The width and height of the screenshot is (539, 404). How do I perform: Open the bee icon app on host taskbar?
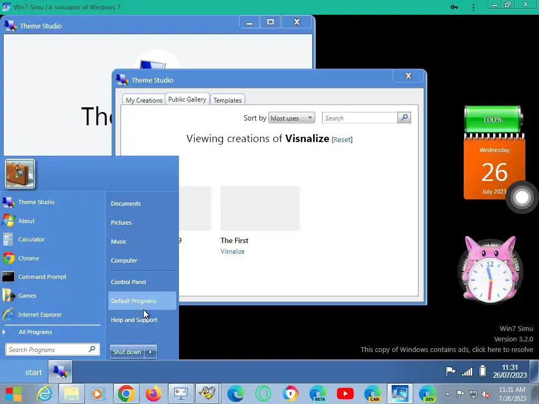point(207,393)
